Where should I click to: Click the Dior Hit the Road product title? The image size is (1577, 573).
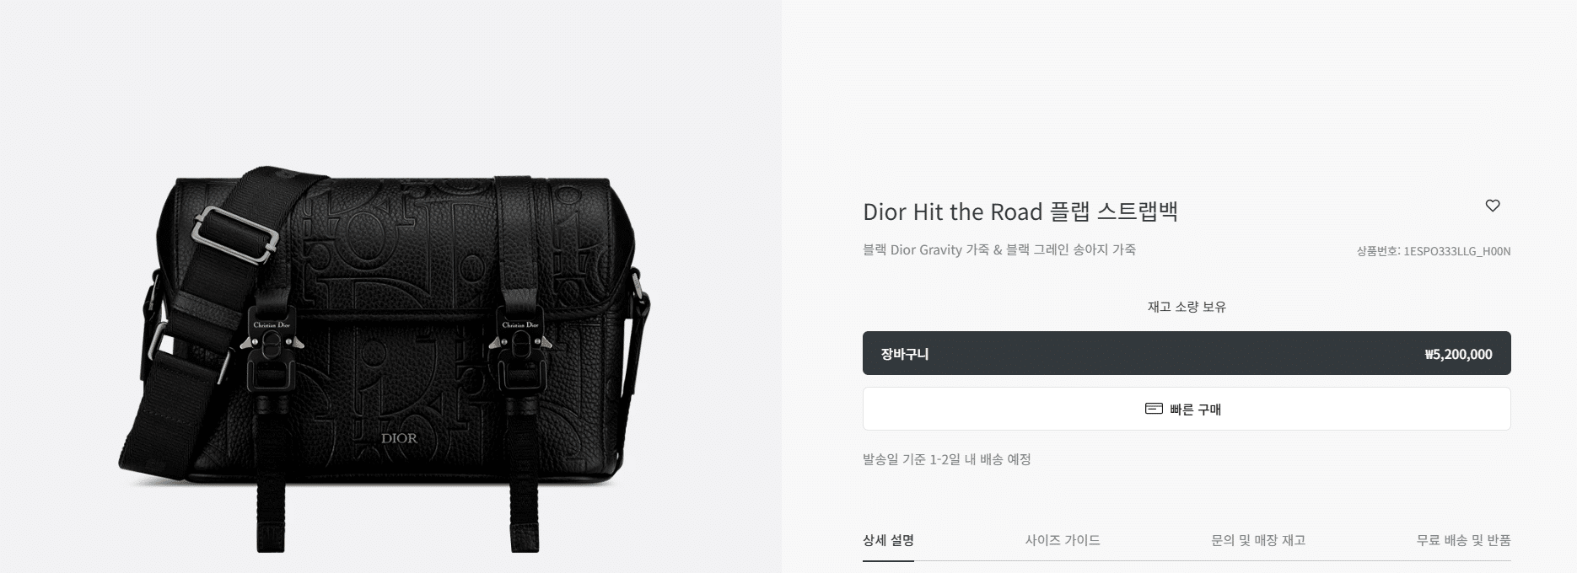[1020, 212]
